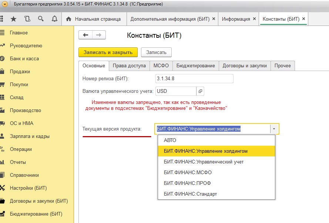Click the forward arrow navigation button
329x223 pixels.
[x=98, y=35]
